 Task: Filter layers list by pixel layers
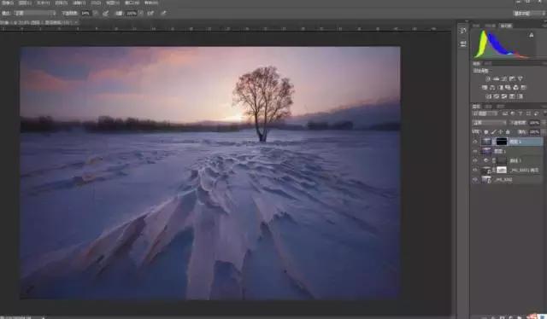coord(505,113)
